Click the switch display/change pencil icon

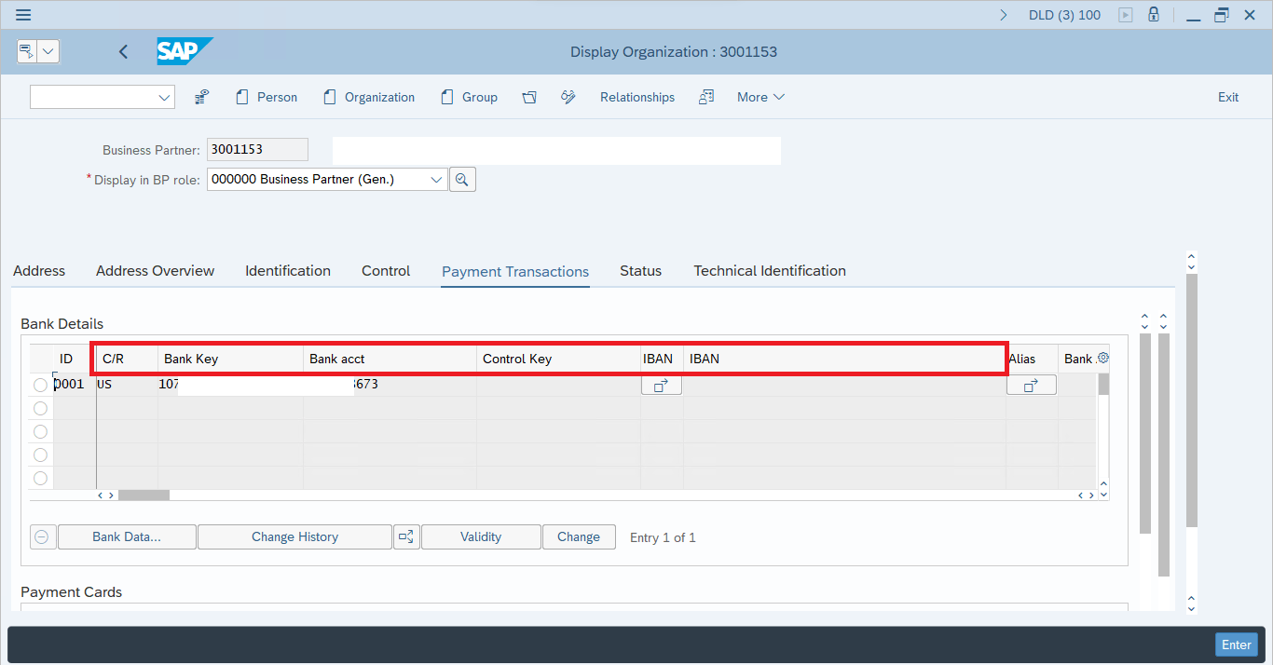tap(568, 97)
